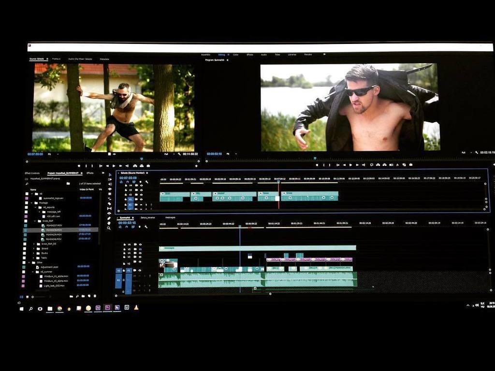Toggle V4 track eye in Summerhit timeline

(140, 253)
